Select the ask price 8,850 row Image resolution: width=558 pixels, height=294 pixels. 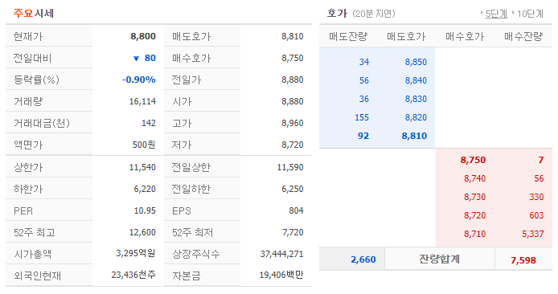pos(416,62)
